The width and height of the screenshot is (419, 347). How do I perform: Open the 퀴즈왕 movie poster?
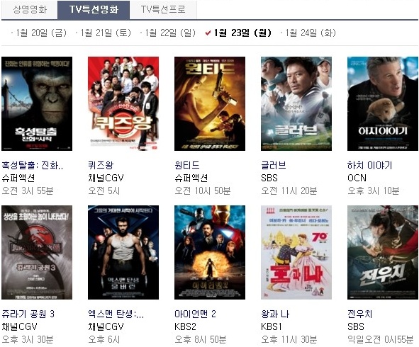pyautogui.click(x=123, y=103)
